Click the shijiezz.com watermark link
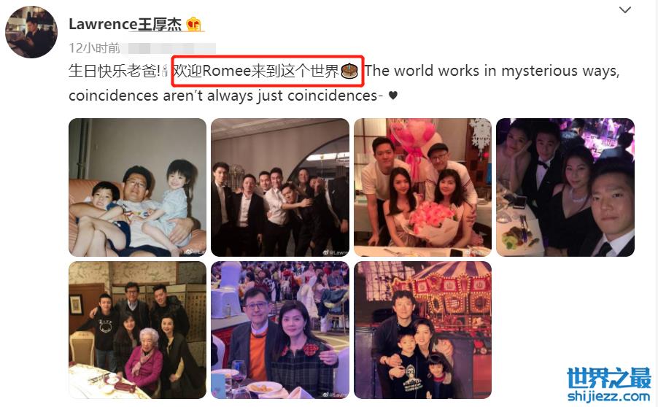This screenshot has width=658, height=407. (x=609, y=395)
